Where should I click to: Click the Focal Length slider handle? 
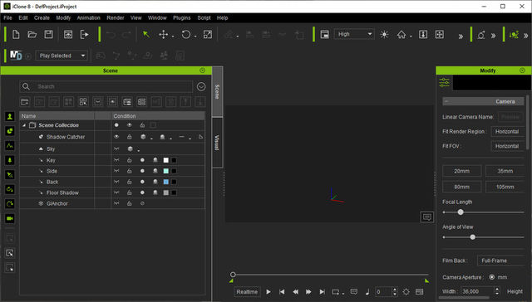(461, 212)
